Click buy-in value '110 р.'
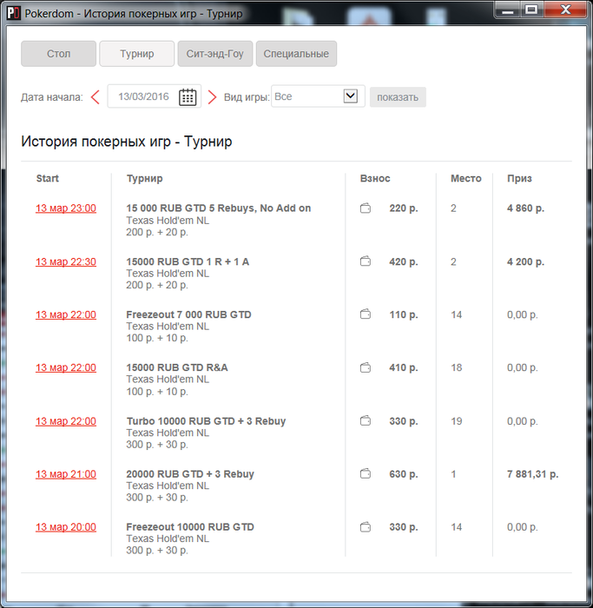593x608 pixels. (404, 314)
